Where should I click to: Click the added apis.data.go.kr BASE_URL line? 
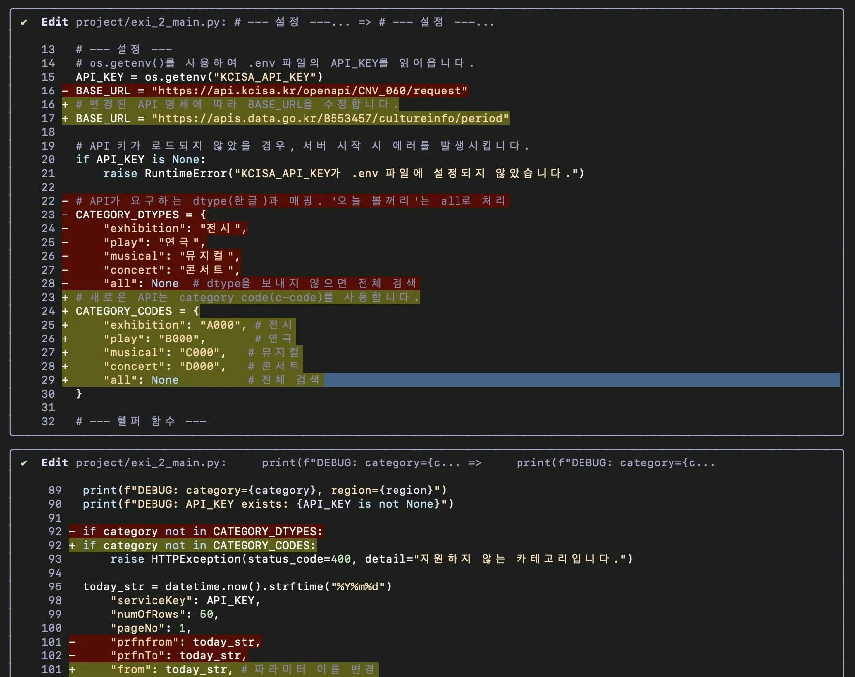pyautogui.click(x=286, y=119)
